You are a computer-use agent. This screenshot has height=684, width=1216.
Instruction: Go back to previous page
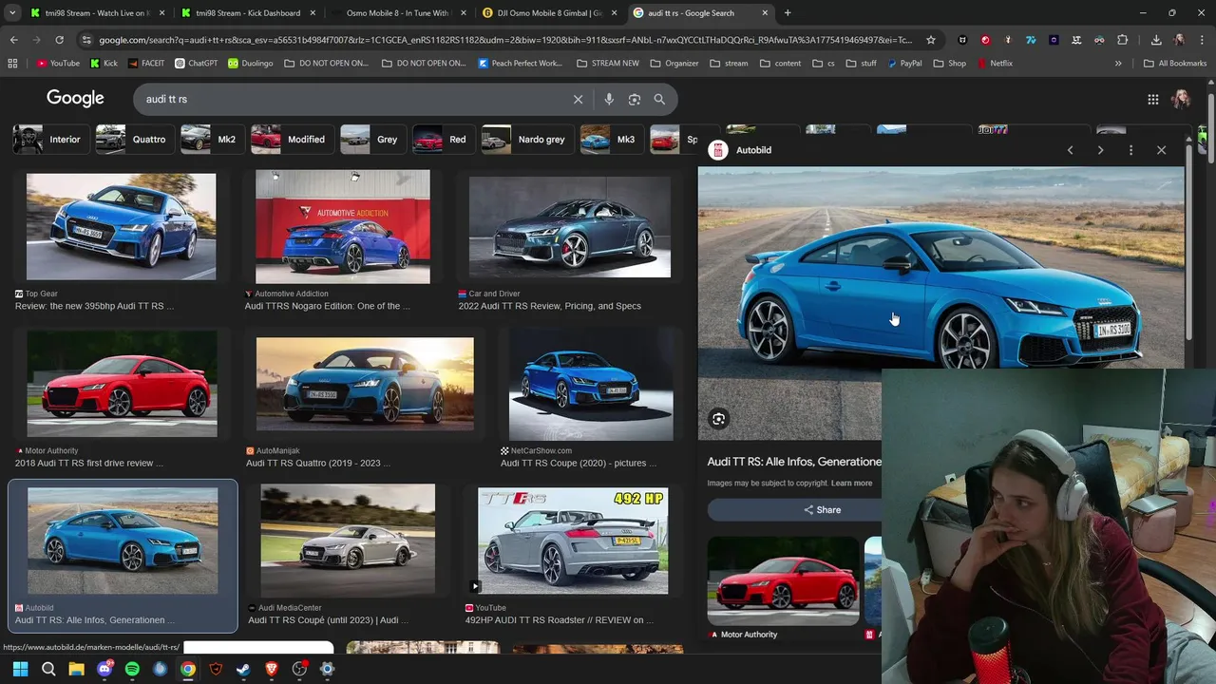click(13, 40)
